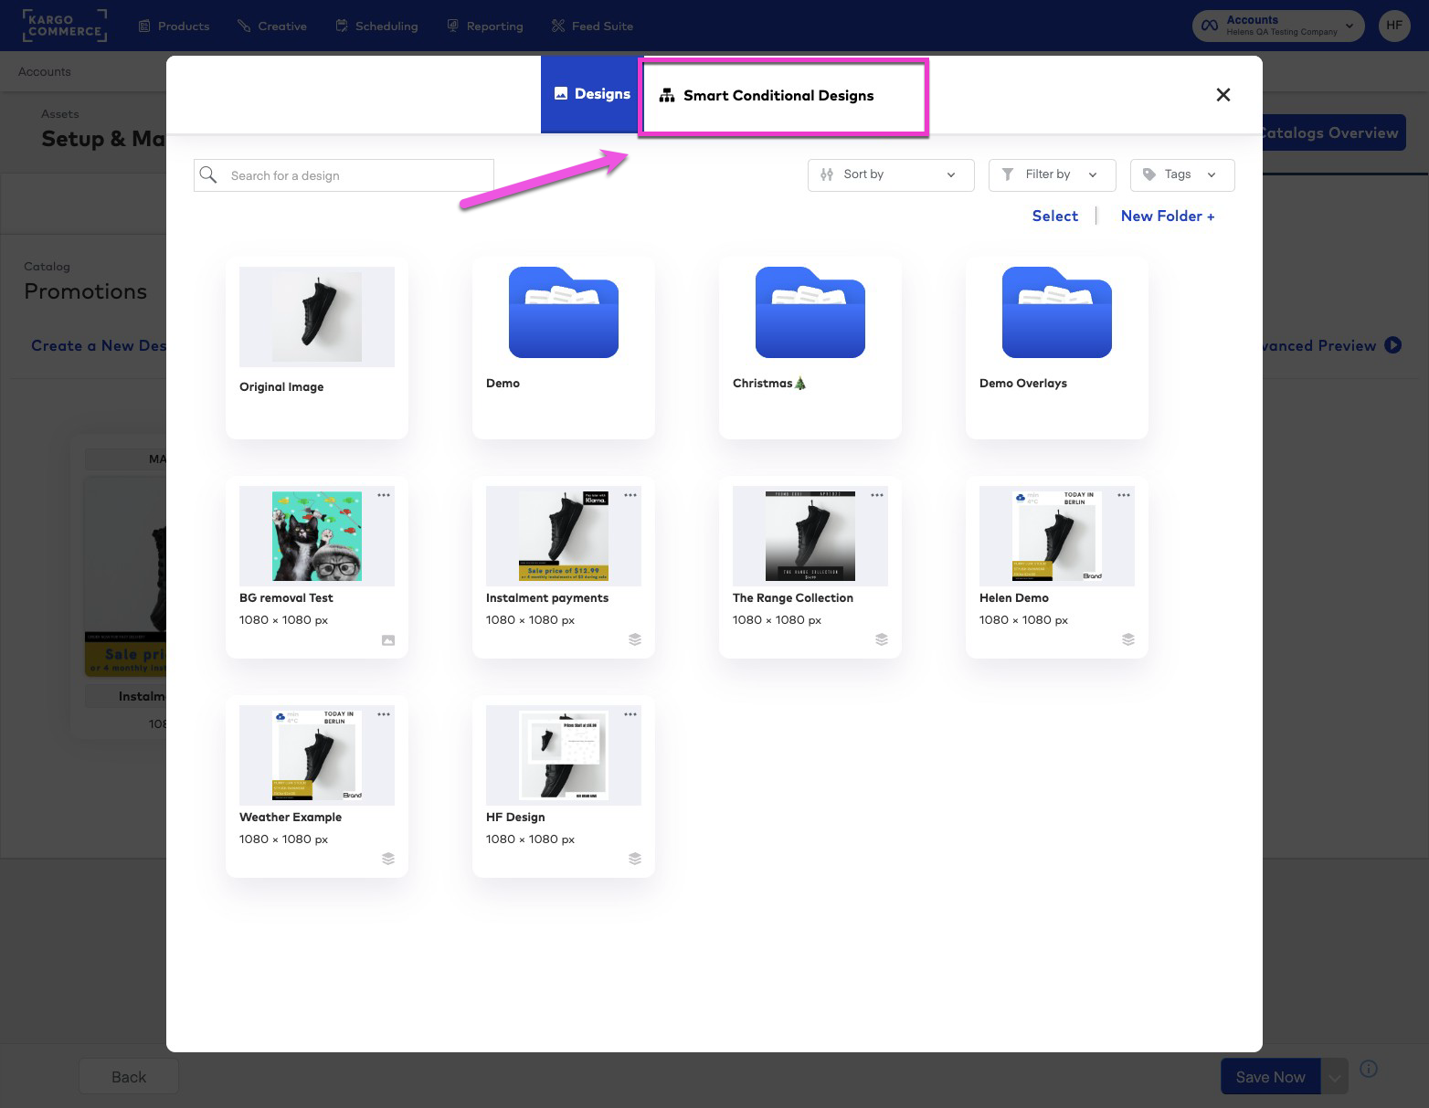Create a folder with New Folder +
The width and height of the screenshot is (1429, 1108).
pos(1167,216)
